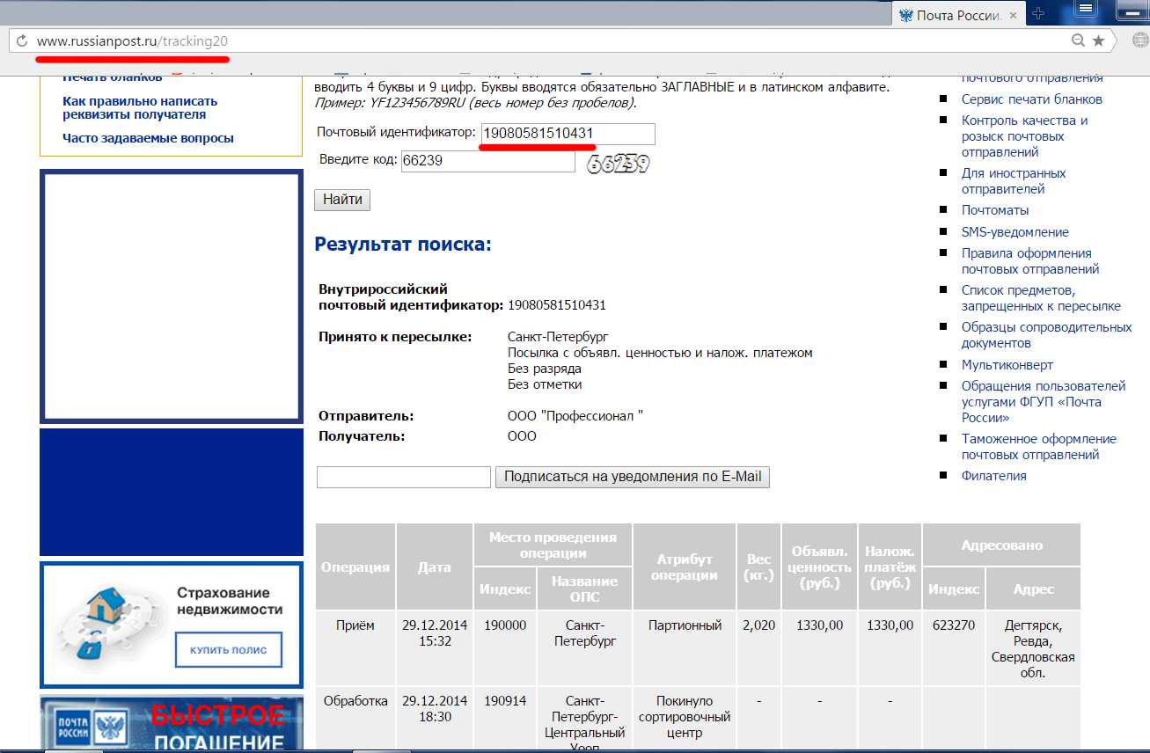Image resolution: width=1150 pixels, height=753 pixels.
Task: Click the e-mail subscription input field
Action: click(404, 477)
